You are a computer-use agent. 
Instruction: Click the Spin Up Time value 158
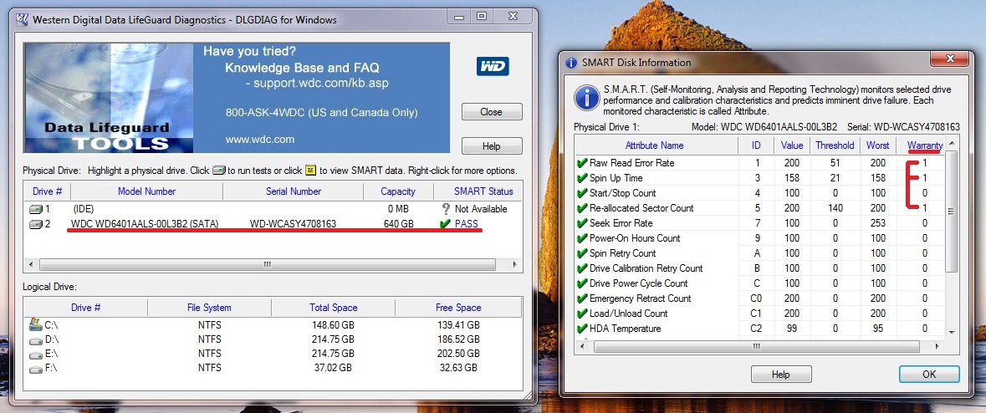792,178
